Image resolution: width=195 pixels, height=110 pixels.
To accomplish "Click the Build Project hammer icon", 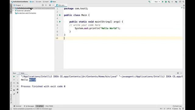I will coord(149,2).
